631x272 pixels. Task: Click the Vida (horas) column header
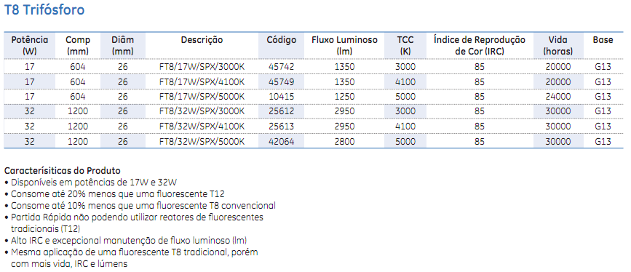click(x=557, y=46)
